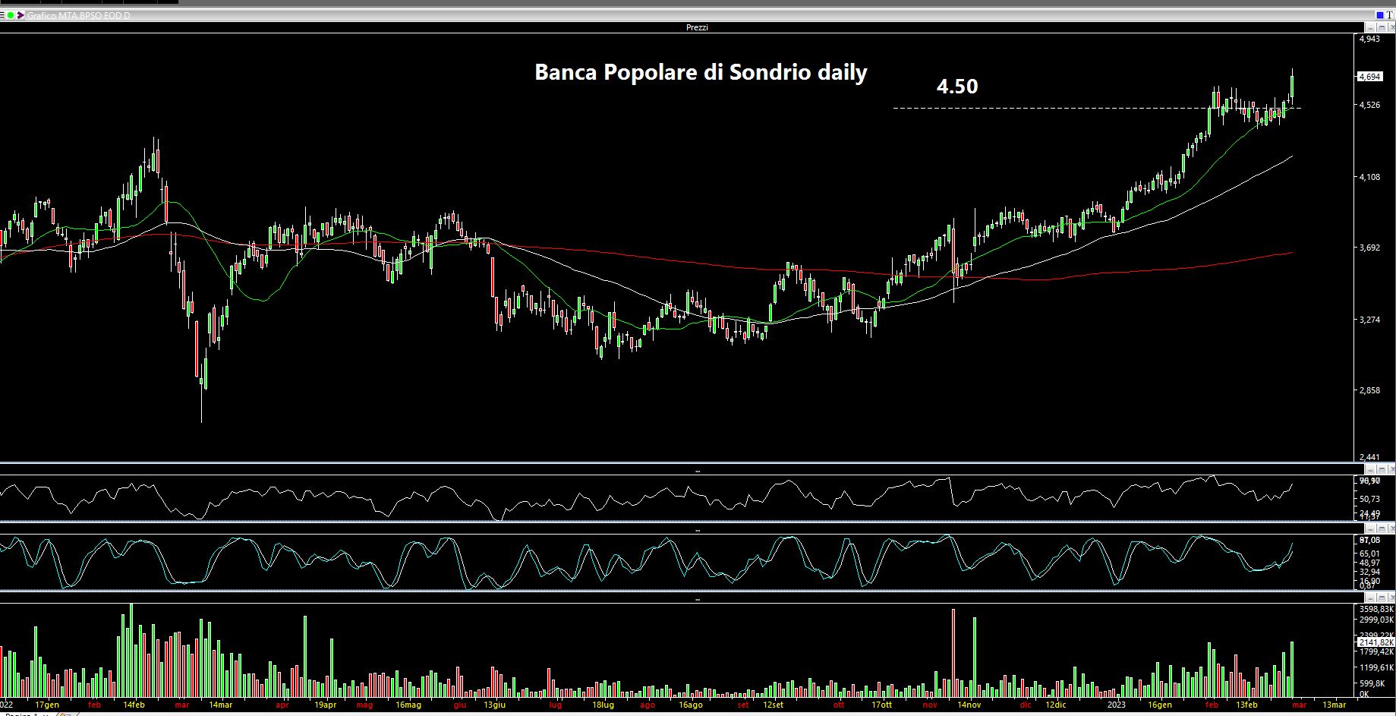Screen dimensions: 1396x716
Task: Click the 16ago date label
Action: pyautogui.click(x=690, y=705)
